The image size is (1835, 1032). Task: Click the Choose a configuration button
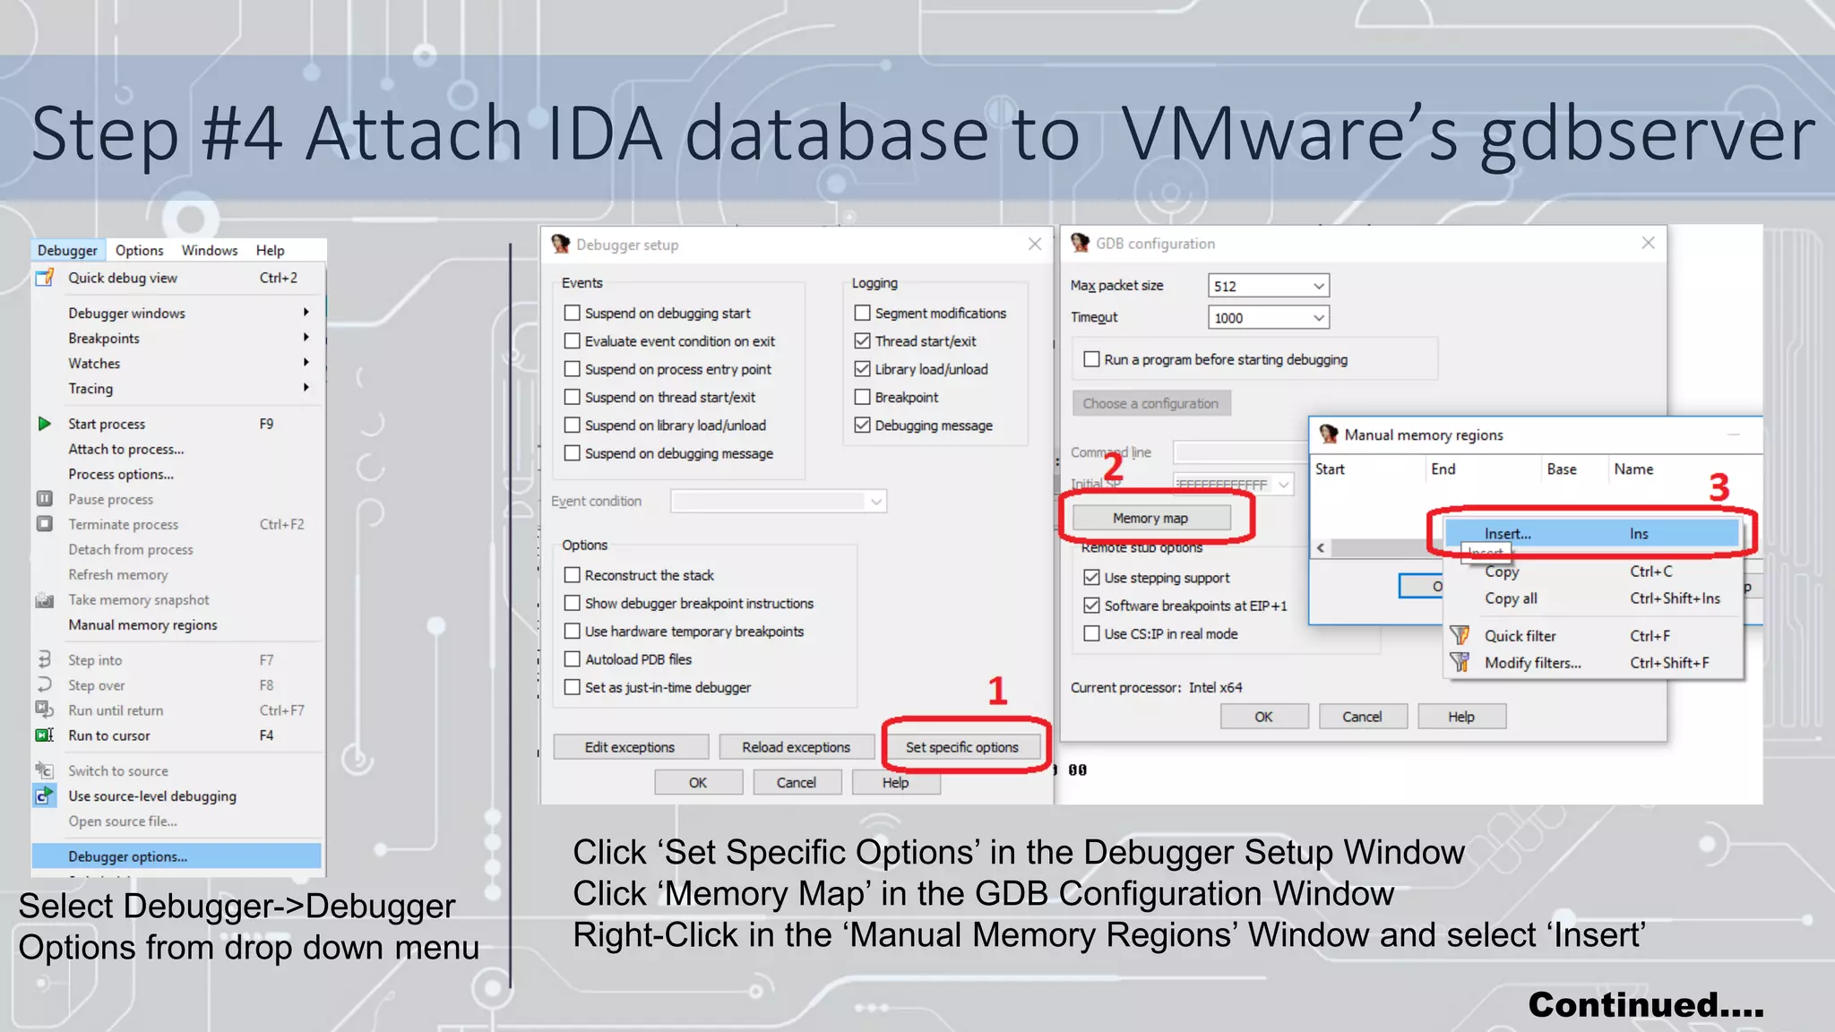click(x=1150, y=403)
